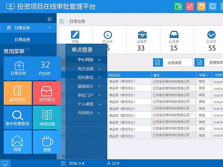Click 日常业务 sidebar sub-item
The width and height of the screenshot is (223, 167).
point(22,39)
